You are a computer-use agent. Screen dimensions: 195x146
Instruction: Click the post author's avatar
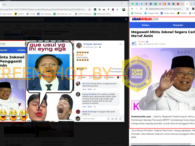click(79, 45)
